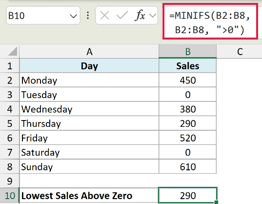Select result cell B10 showing 290
Image resolution: width=262 pixels, height=204 pixels.
click(187, 195)
